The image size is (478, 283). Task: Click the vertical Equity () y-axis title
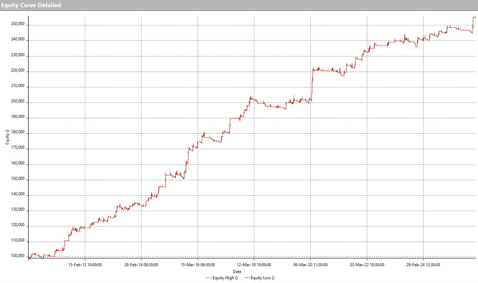click(x=7, y=136)
